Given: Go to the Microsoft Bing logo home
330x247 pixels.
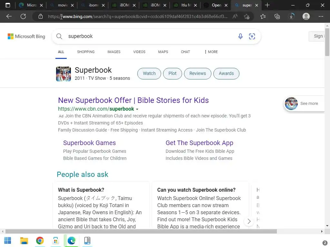Looking at the screenshot, I should (26, 36).
